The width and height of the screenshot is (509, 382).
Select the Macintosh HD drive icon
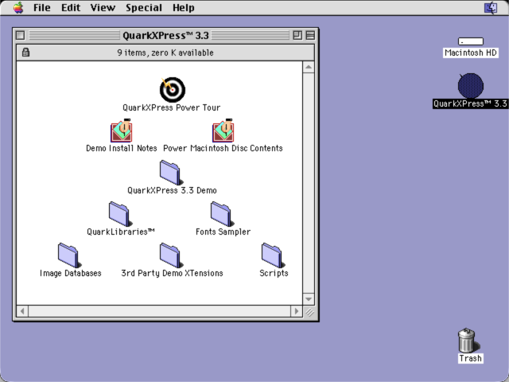click(x=471, y=41)
